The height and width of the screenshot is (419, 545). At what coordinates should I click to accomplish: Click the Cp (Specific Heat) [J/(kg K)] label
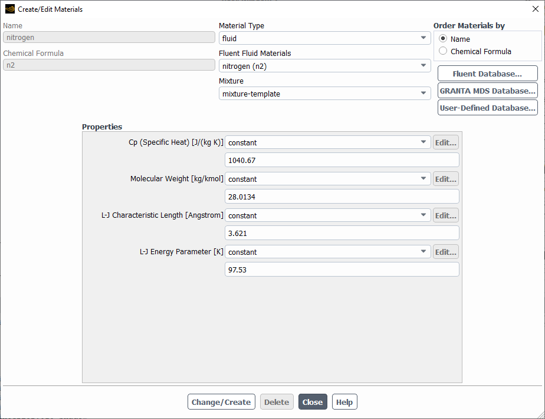pos(176,142)
